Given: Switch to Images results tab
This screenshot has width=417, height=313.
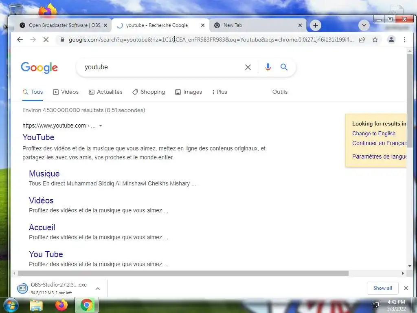Looking at the screenshot, I should coord(189,92).
